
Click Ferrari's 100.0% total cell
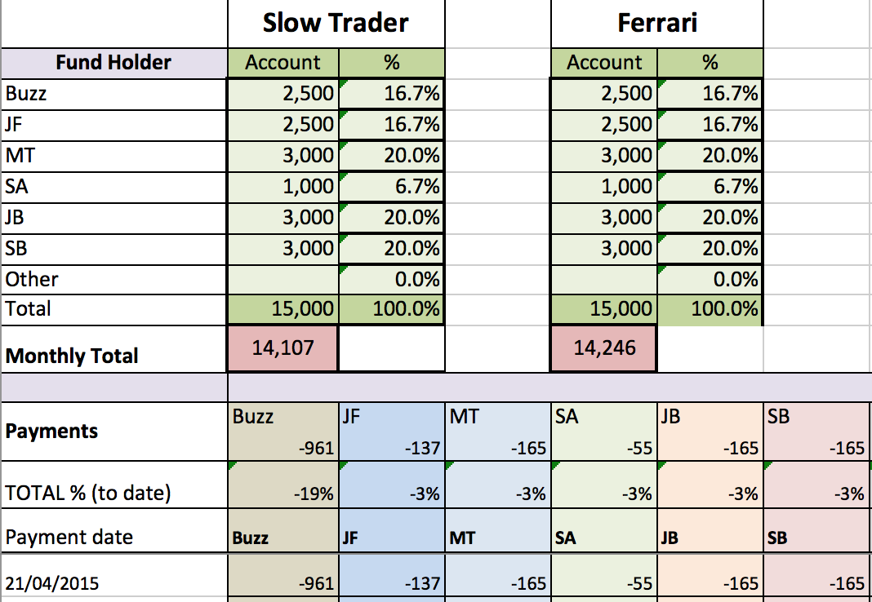tap(710, 308)
